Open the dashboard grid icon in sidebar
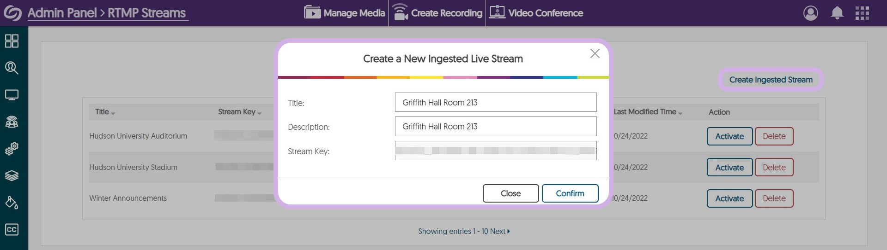887x250 pixels. [12, 41]
